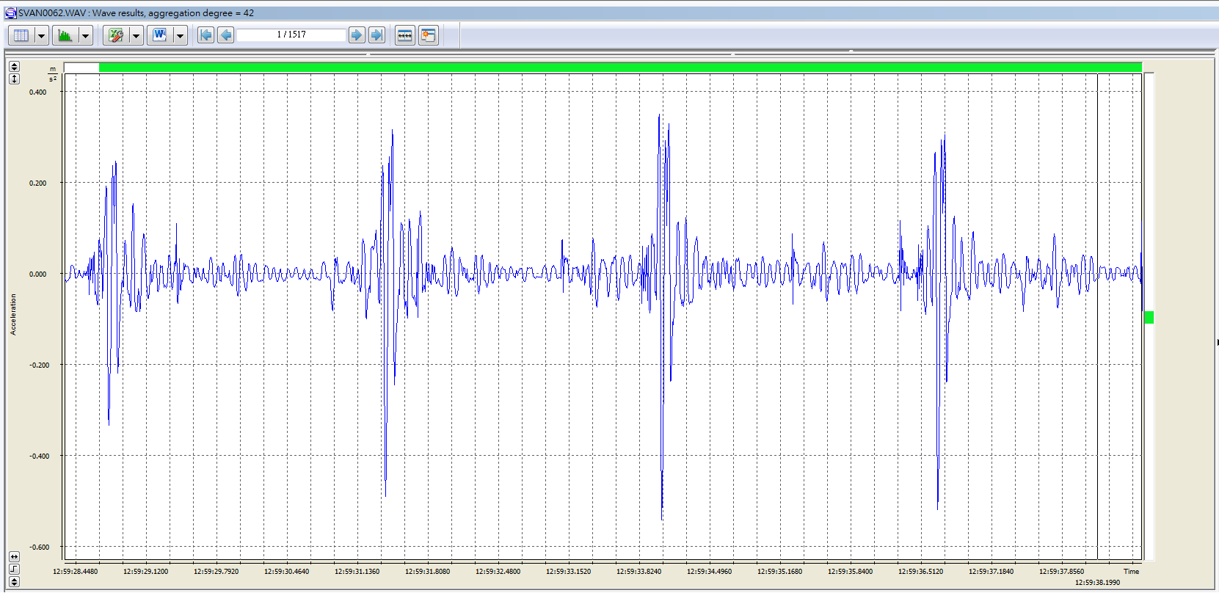
Task: Open the green histogram chart icon
Action: point(65,35)
